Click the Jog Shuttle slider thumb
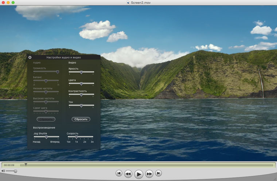Viewport: 277px width, 181px height. pyautogui.click(x=46, y=137)
